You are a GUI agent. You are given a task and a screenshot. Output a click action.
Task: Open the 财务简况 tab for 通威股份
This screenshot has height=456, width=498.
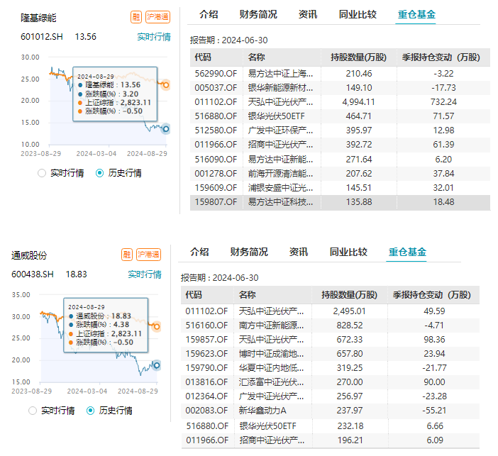click(x=249, y=252)
